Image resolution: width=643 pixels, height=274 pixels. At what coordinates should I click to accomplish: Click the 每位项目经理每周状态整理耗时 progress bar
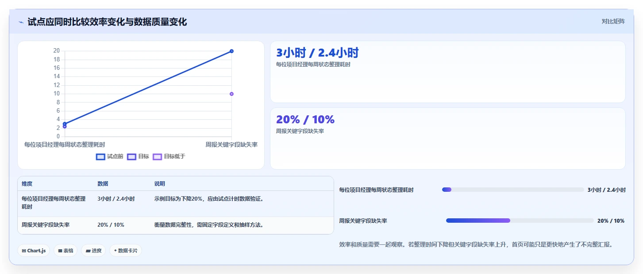[513, 190]
